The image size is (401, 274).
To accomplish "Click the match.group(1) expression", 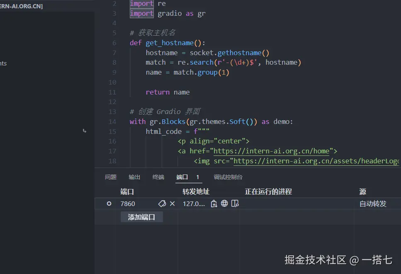I will click(201, 73).
